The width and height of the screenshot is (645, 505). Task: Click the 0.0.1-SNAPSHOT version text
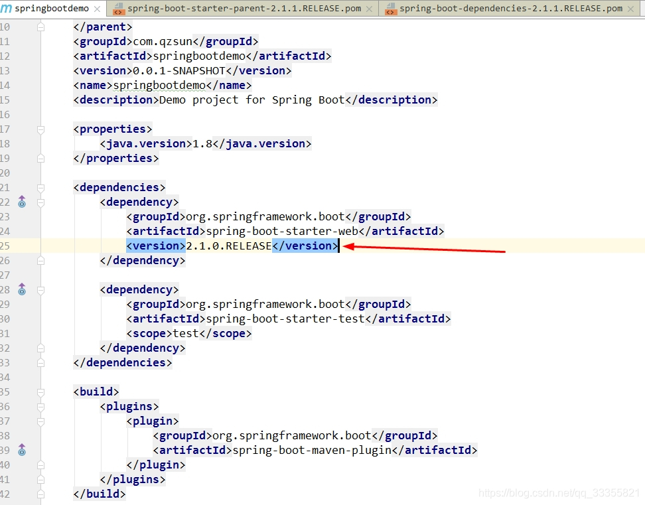(x=179, y=71)
